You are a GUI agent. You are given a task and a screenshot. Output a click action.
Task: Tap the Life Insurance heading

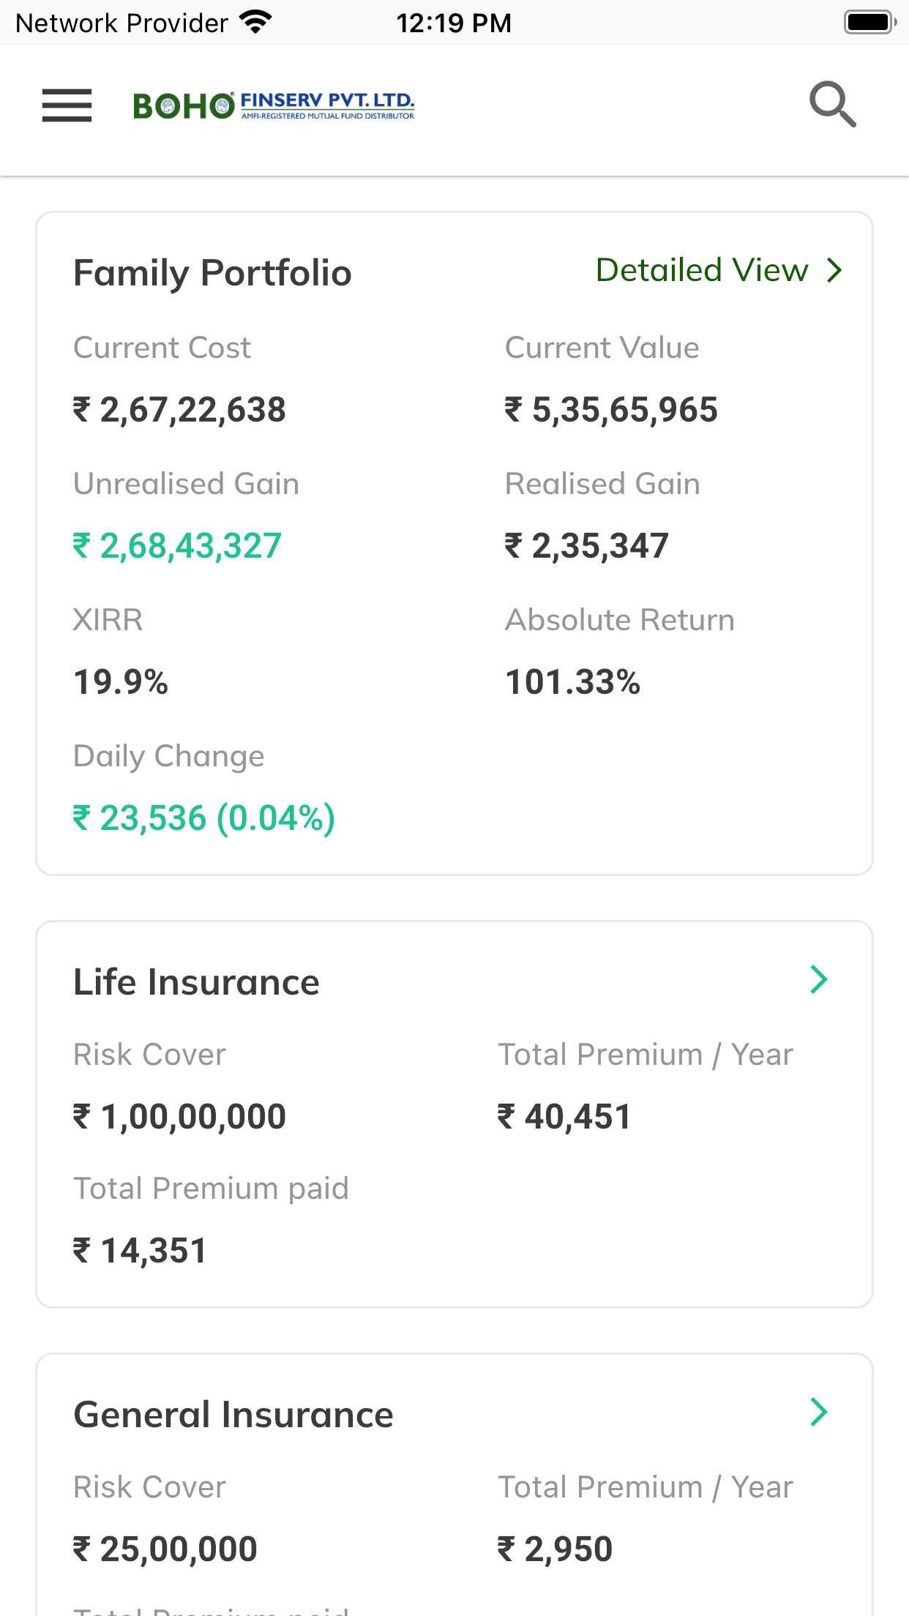(196, 982)
